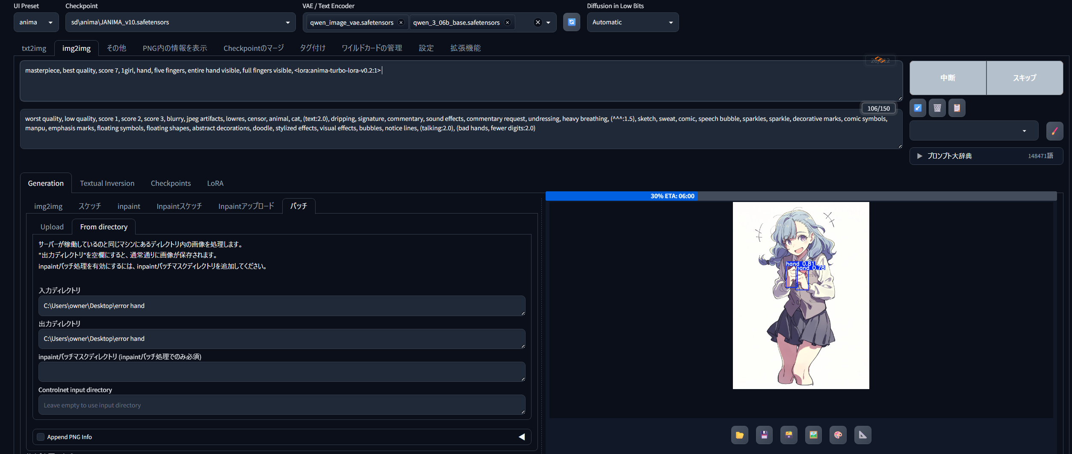The width and height of the screenshot is (1072, 454).
Task: Click the Controlnet input directory field
Action: 282,405
